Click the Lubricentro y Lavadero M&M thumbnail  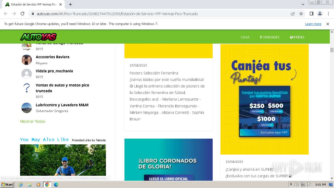27,108
